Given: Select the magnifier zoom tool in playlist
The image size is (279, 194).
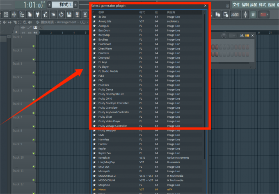Looking at the screenshot, I should coord(25,22).
